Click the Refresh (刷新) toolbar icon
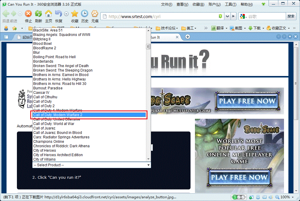Viewport: 300px width, 201px height. point(39,14)
